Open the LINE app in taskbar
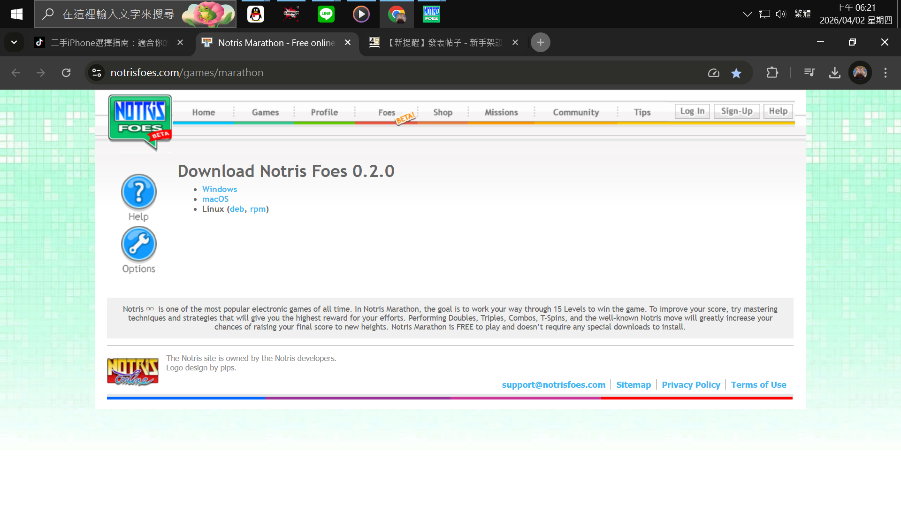The height and width of the screenshot is (507, 901). pos(326,14)
